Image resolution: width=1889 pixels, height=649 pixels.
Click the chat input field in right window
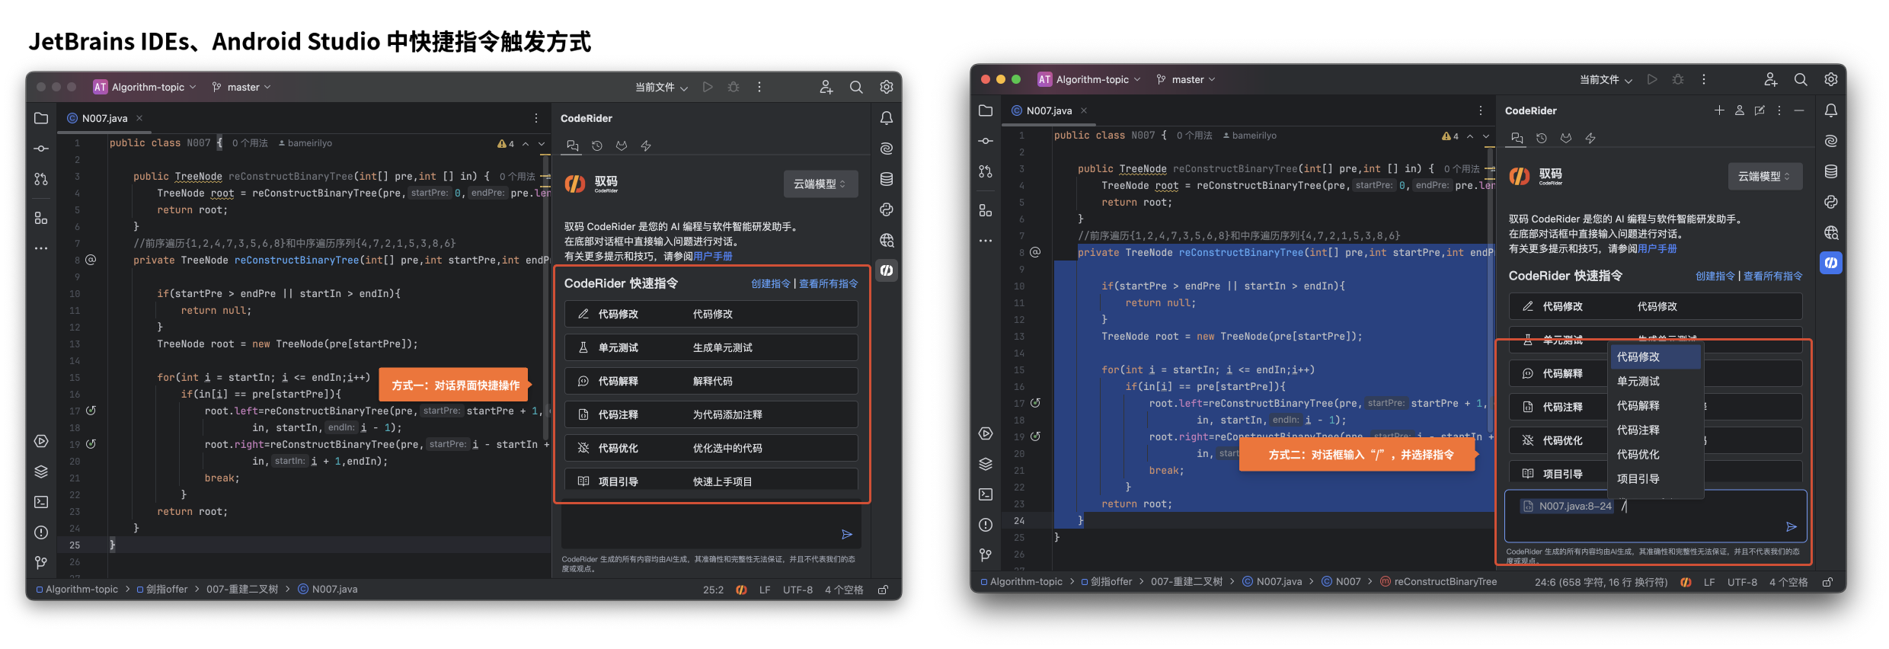pos(1656,516)
